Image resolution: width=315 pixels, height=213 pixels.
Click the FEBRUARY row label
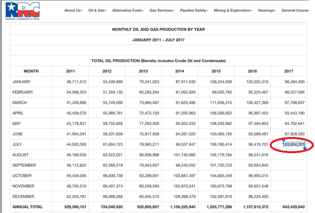(23, 92)
